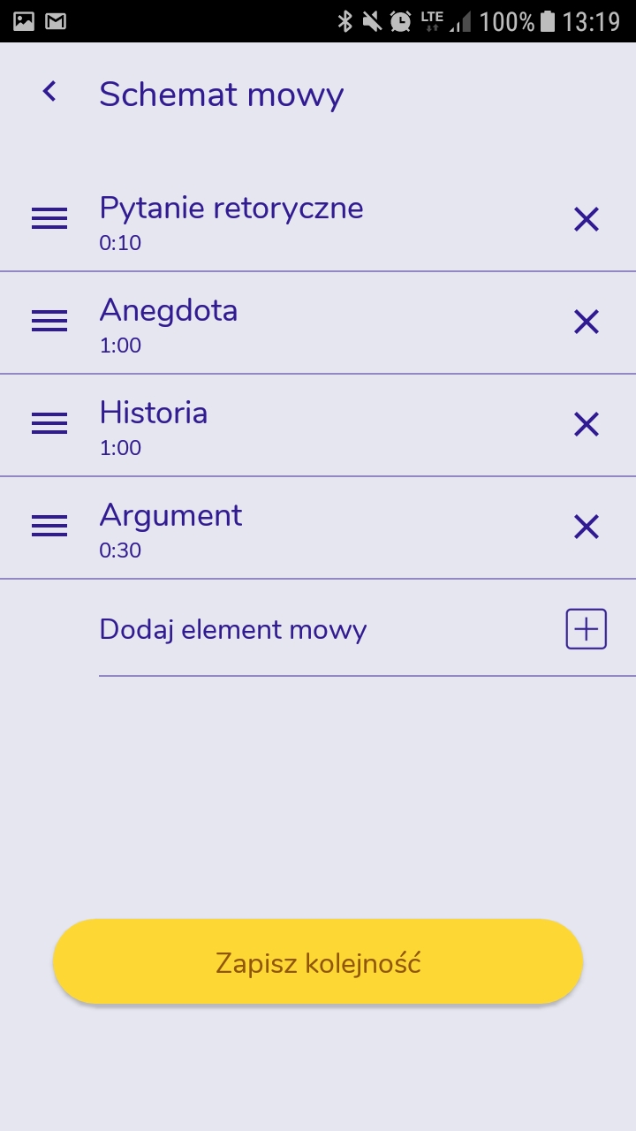Remove the Historia element with X

pyautogui.click(x=587, y=424)
